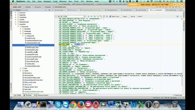Stop the Movavi recording
Image resolution: width=195 pixels, height=110 pixels.
[x=182, y=5]
